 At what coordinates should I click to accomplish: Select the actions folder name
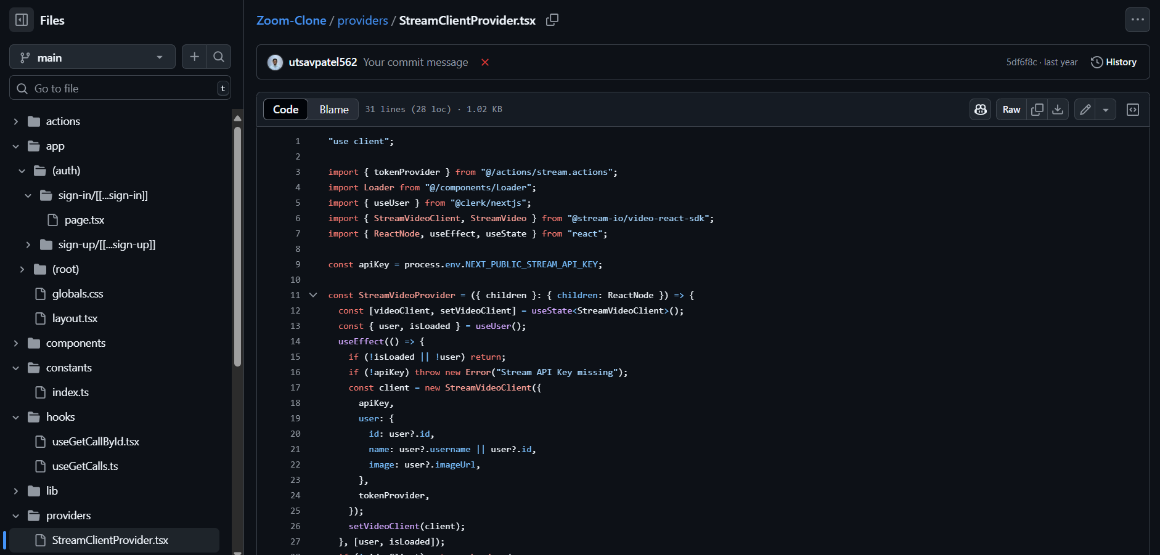tap(63, 121)
